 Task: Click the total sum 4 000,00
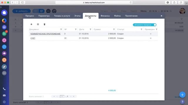pyautogui.click(x=112, y=90)
